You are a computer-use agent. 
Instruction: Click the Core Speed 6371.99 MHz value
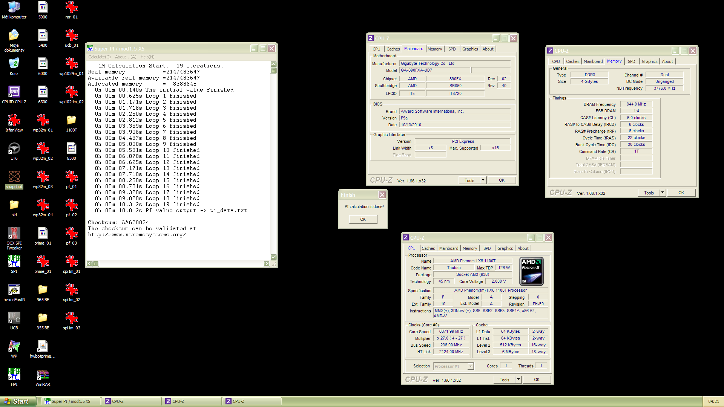[x=451, y=332]
